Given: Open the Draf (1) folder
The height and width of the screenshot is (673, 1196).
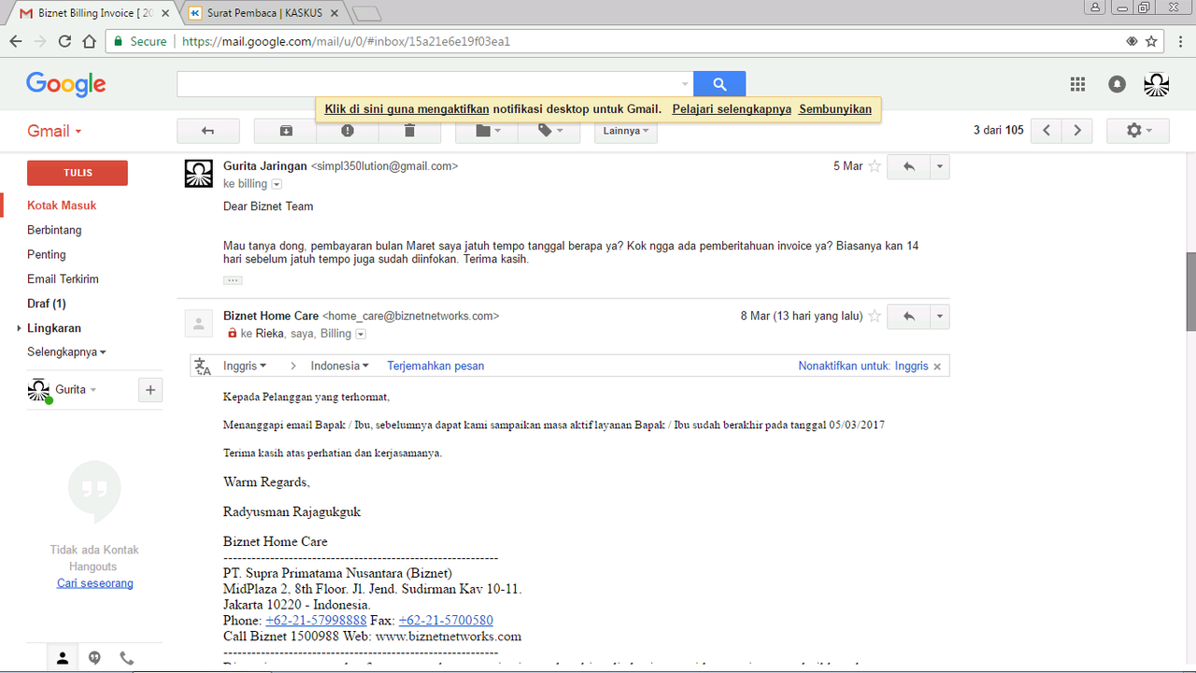Looking at the screenshot, I should 47,304.
